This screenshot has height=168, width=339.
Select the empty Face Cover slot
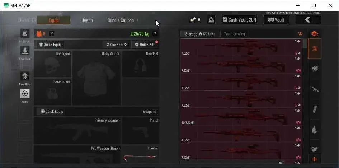(52, 92)
